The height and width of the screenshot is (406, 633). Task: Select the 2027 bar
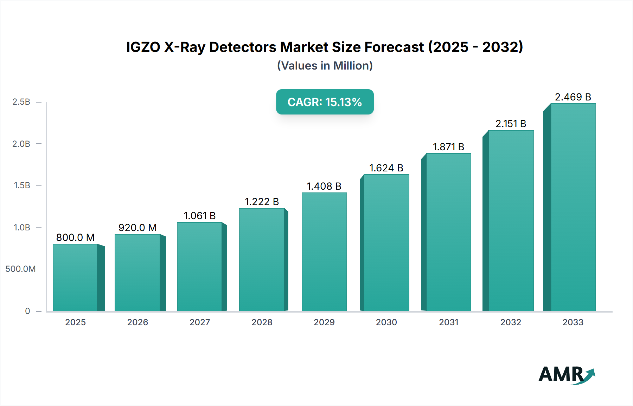(200, 267)
